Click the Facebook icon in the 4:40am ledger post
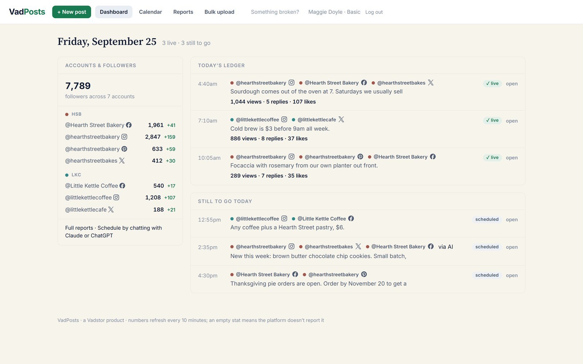Screen dimensions: 583x364 click(364, 83)
